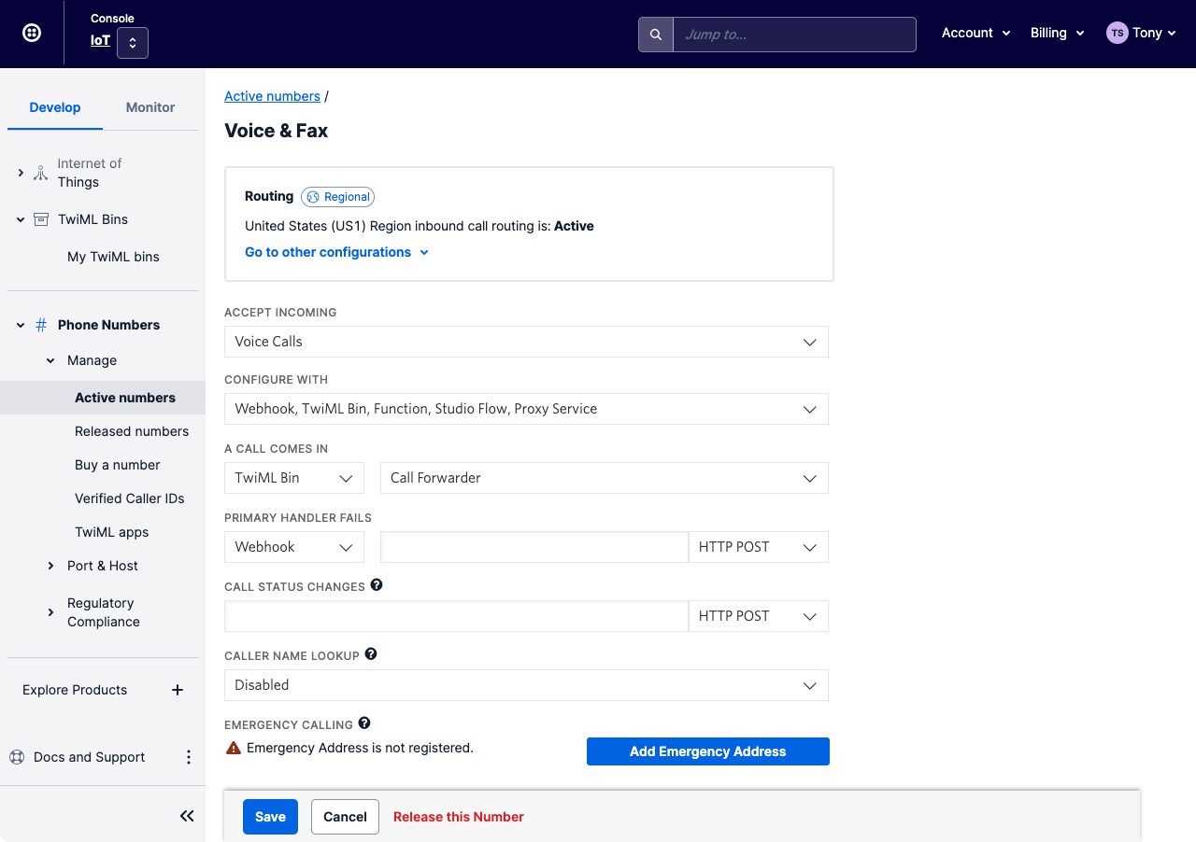
Task: Click the plus icon next to Explore Products
Action: click(x=177, y=690)
